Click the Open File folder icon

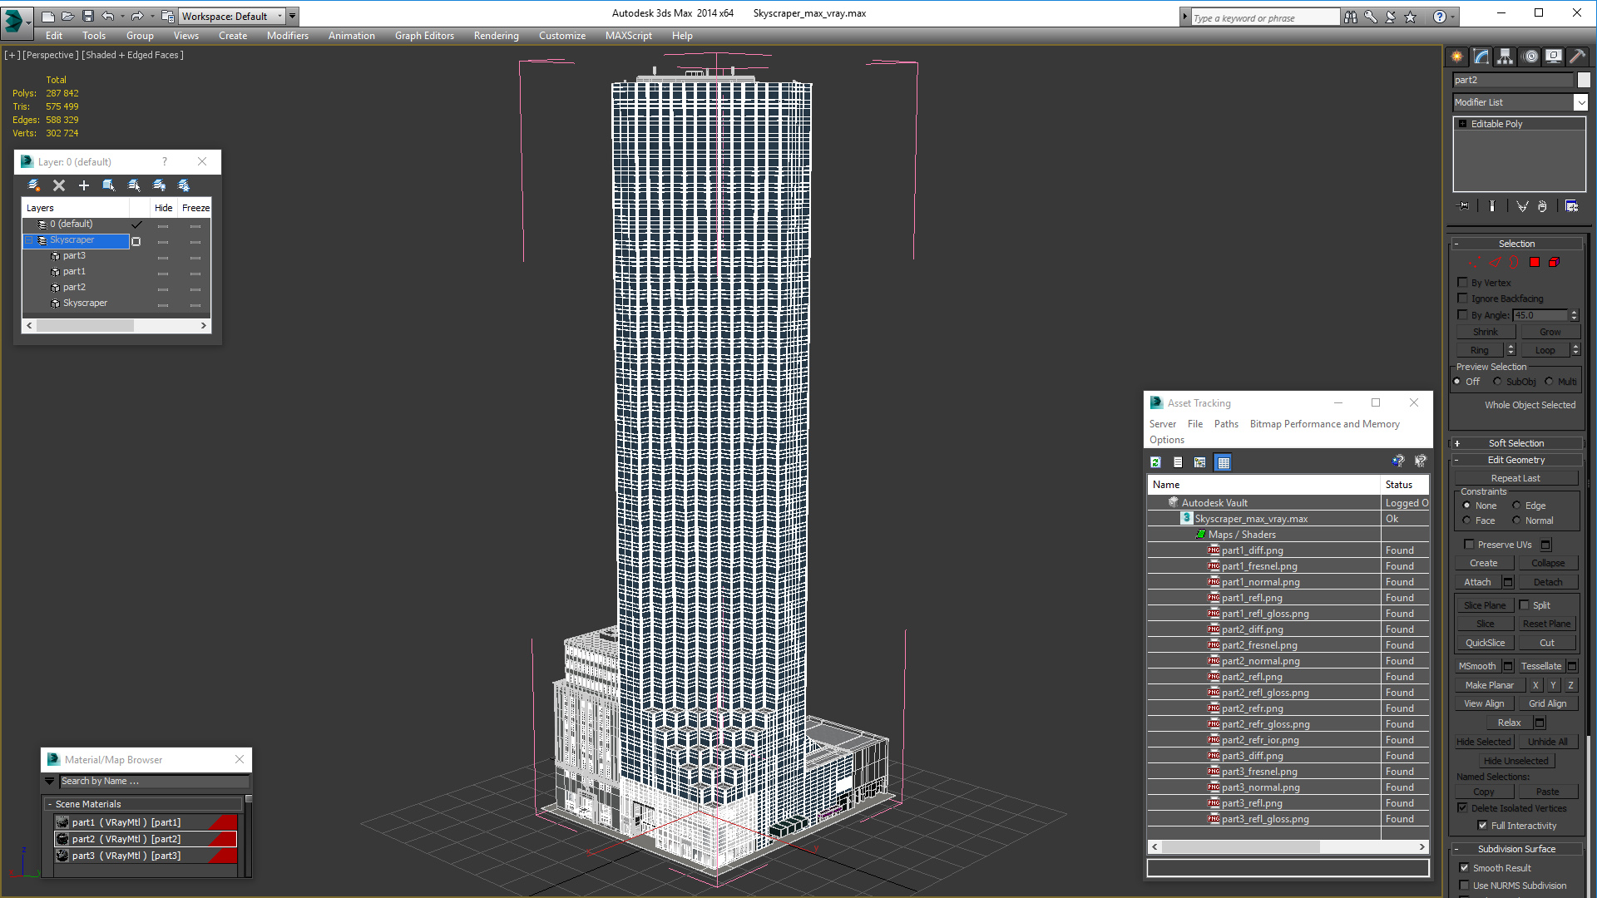pos(68,16)
